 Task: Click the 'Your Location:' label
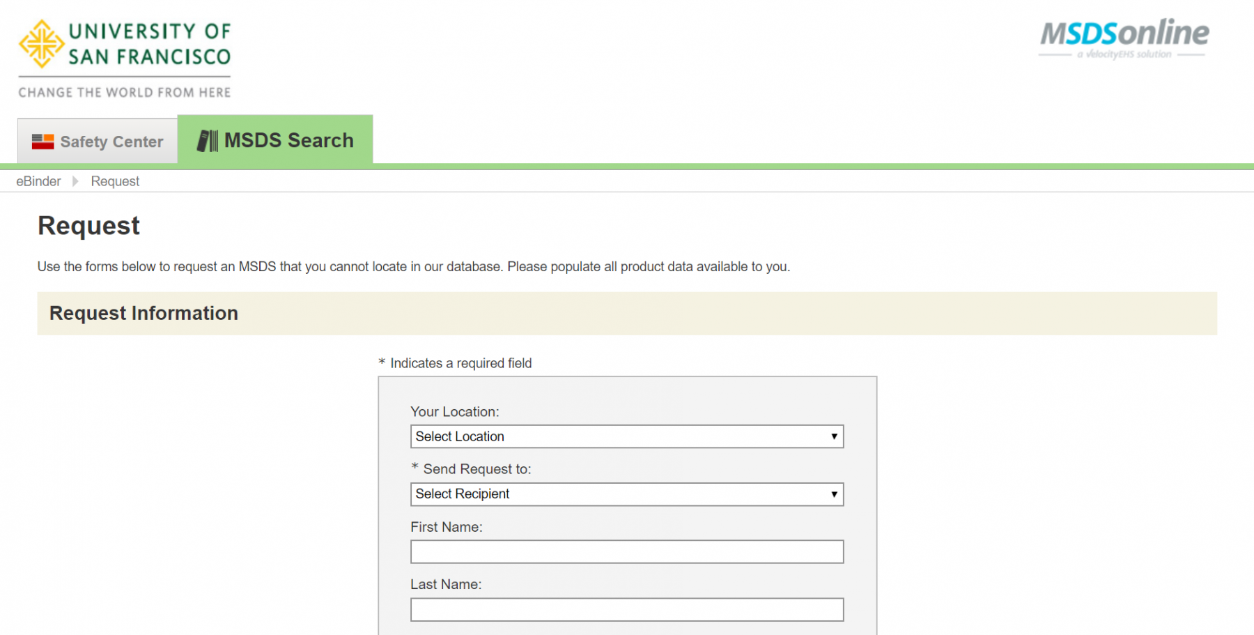[455, 412]
